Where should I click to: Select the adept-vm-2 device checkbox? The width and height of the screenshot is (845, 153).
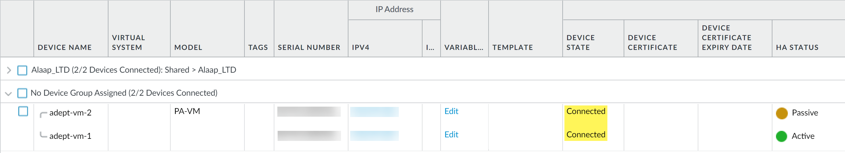pos(23,111)
